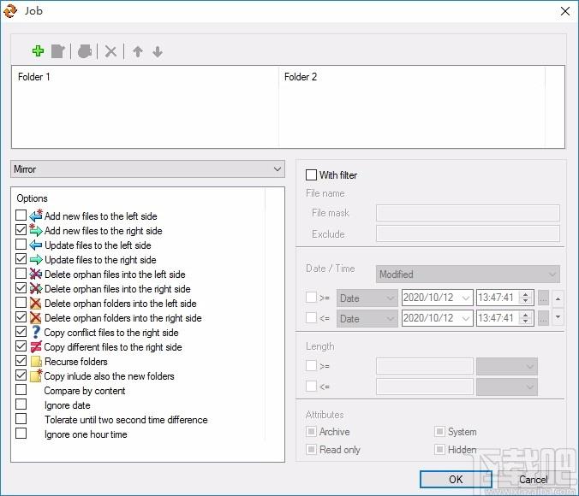Image resolution: width=579 pixels, height=496 pixels.
Task: Click the File mask input field
Action: pos(468,213)
